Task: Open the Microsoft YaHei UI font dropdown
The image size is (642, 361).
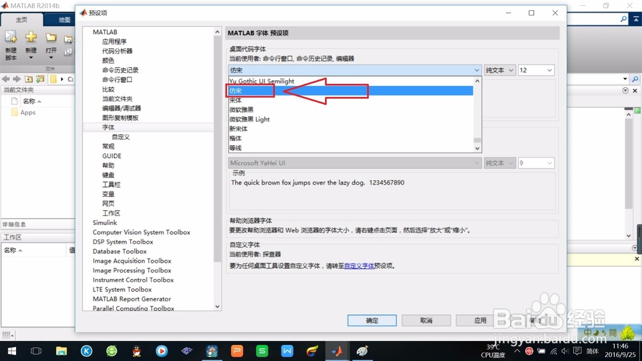Action: [x=354, y=163]
